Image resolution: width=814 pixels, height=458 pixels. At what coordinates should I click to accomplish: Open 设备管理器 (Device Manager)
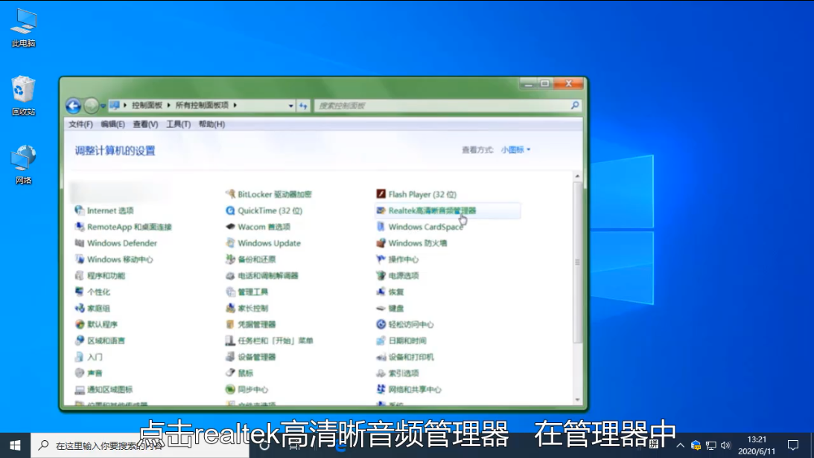pos(258,357)
